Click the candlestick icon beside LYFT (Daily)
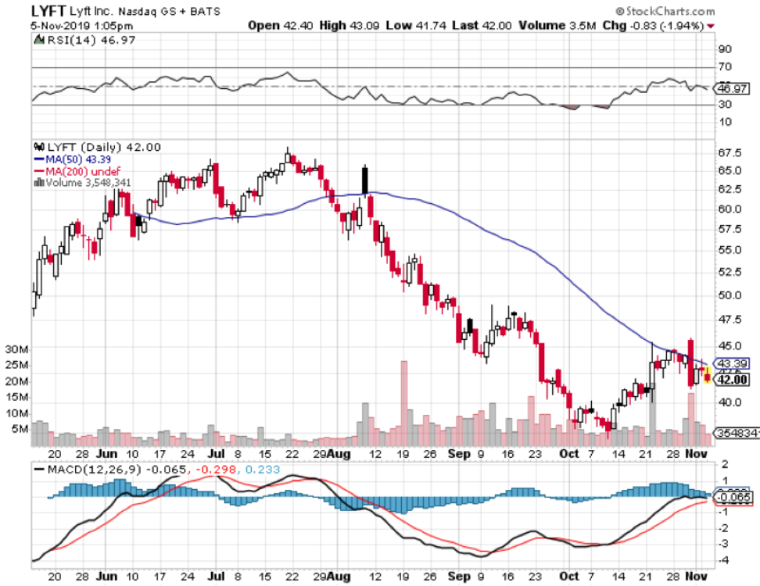This screenshot has width=760, height=586. (39, 147)
